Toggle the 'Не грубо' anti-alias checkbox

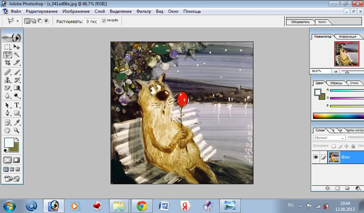coord(104,21)
